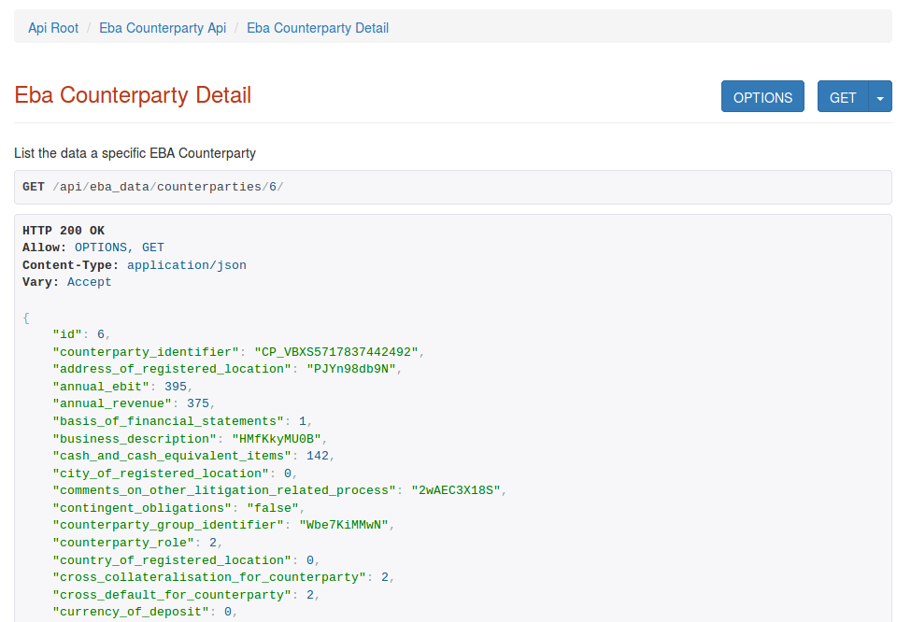Screen dimensions: 911x622
Task: Go to Eba Counterparty Api breadcrumb
Action: pos(163,28)
